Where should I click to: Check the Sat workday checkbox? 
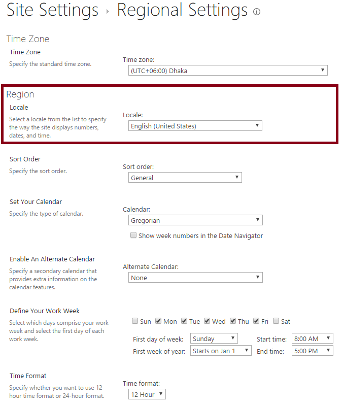[276, 321]
